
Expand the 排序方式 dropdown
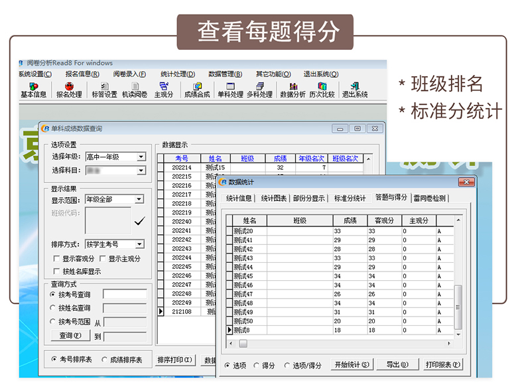(139, 245)
